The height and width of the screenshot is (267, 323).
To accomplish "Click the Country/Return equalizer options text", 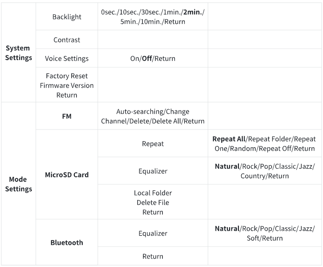I will tap(265, 176).
